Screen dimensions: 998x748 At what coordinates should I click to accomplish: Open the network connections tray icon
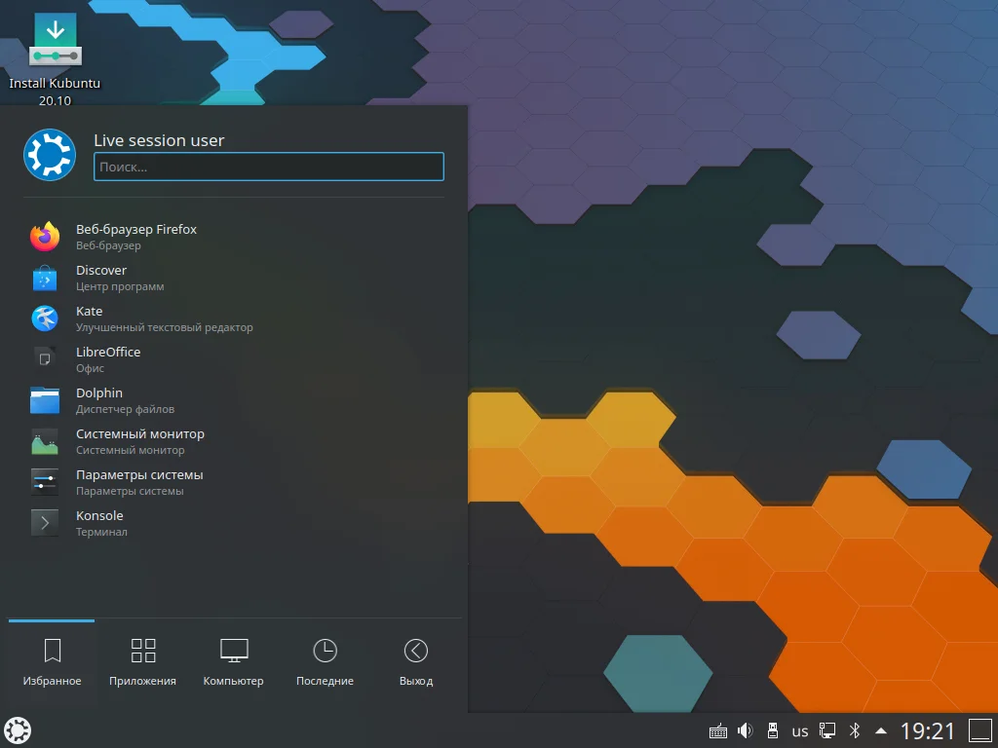point(827,729)
